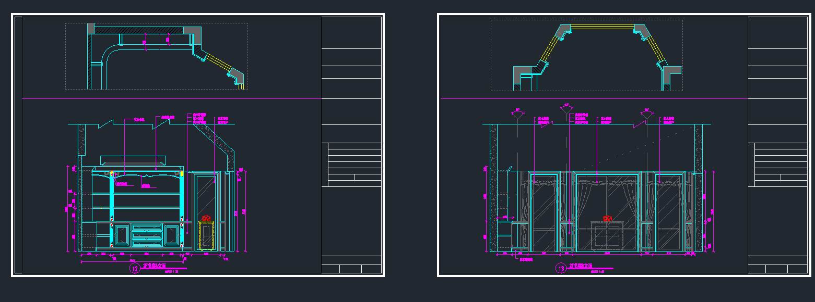The width and height of the screenshot is (815, 302).
Task: Click the left ceiling light symbol in elevation 13
Action: [517, 114]
